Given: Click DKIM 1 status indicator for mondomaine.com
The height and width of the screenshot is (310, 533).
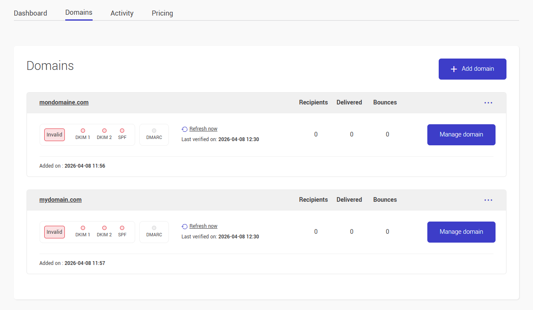Looking at the screenshot, I should pos(83,131).
